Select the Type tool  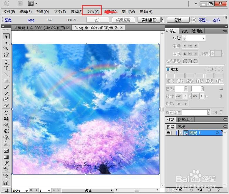(x=6, y=68)
